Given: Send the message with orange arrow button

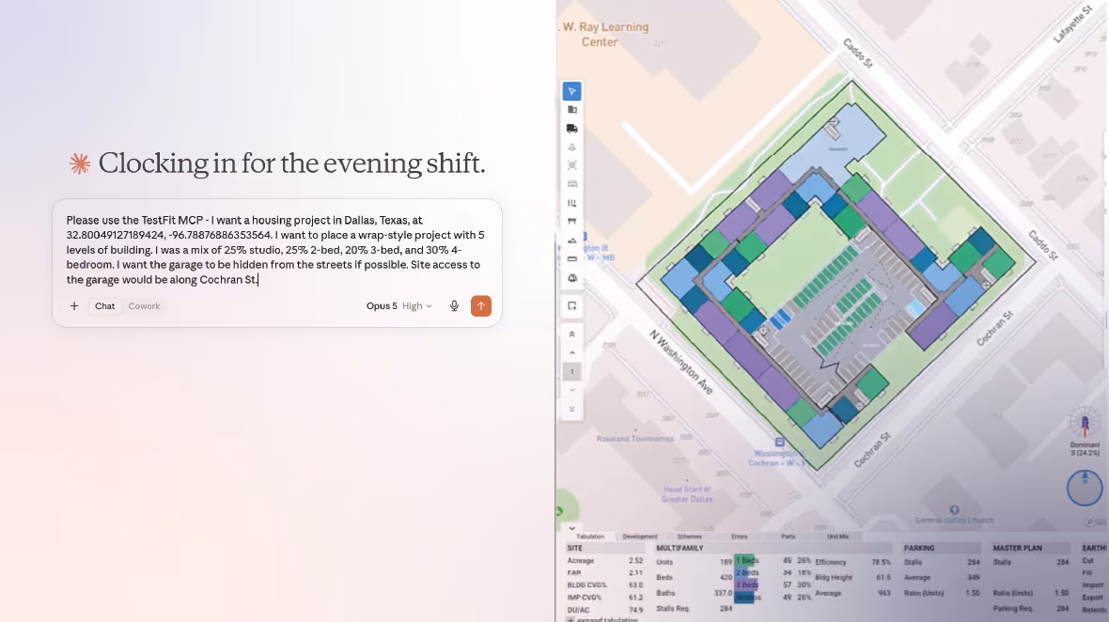Looking at the screenshot, I should [x=481, y=306].
